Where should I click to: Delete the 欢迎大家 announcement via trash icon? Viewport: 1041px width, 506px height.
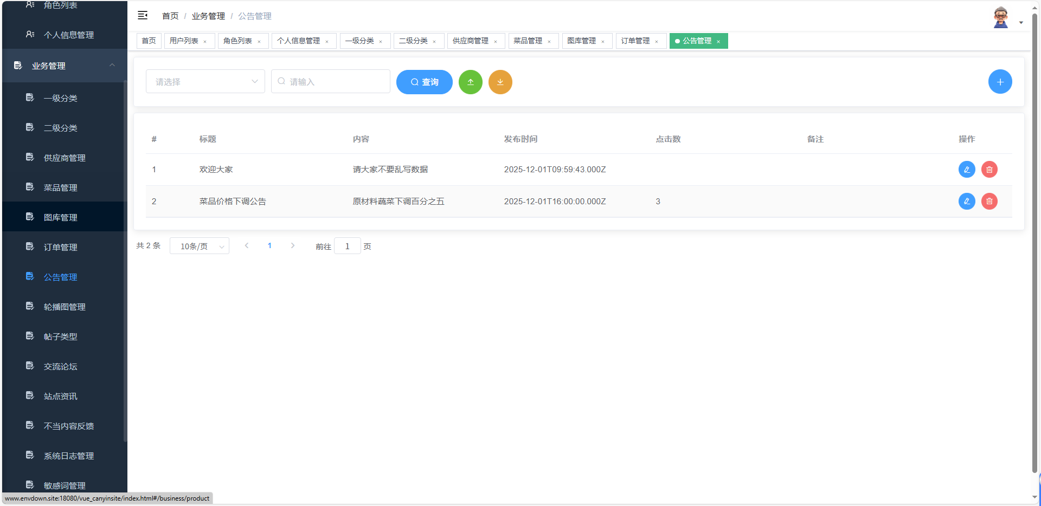pos(989,169)
